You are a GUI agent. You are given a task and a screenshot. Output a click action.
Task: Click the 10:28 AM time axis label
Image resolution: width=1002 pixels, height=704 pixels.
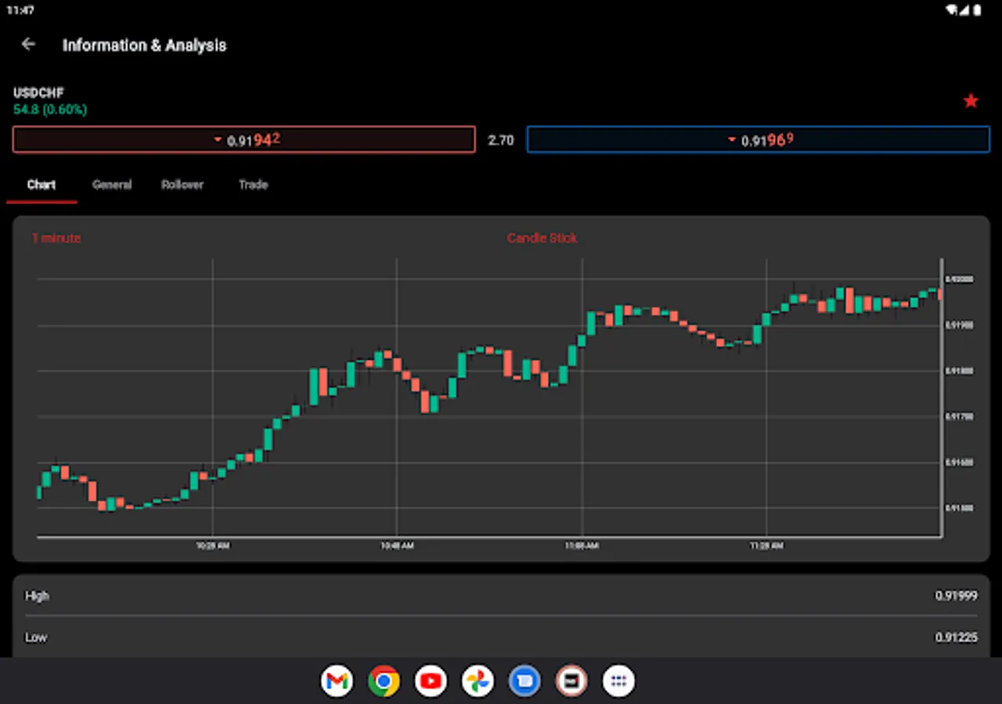[213, 546]
